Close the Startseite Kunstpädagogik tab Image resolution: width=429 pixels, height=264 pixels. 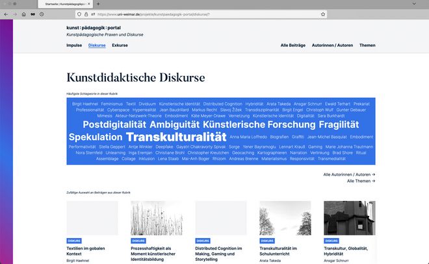click(x=89, y=4)
